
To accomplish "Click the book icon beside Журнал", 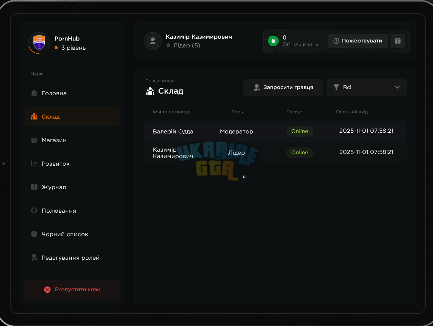I will click(x=34, y=187).
